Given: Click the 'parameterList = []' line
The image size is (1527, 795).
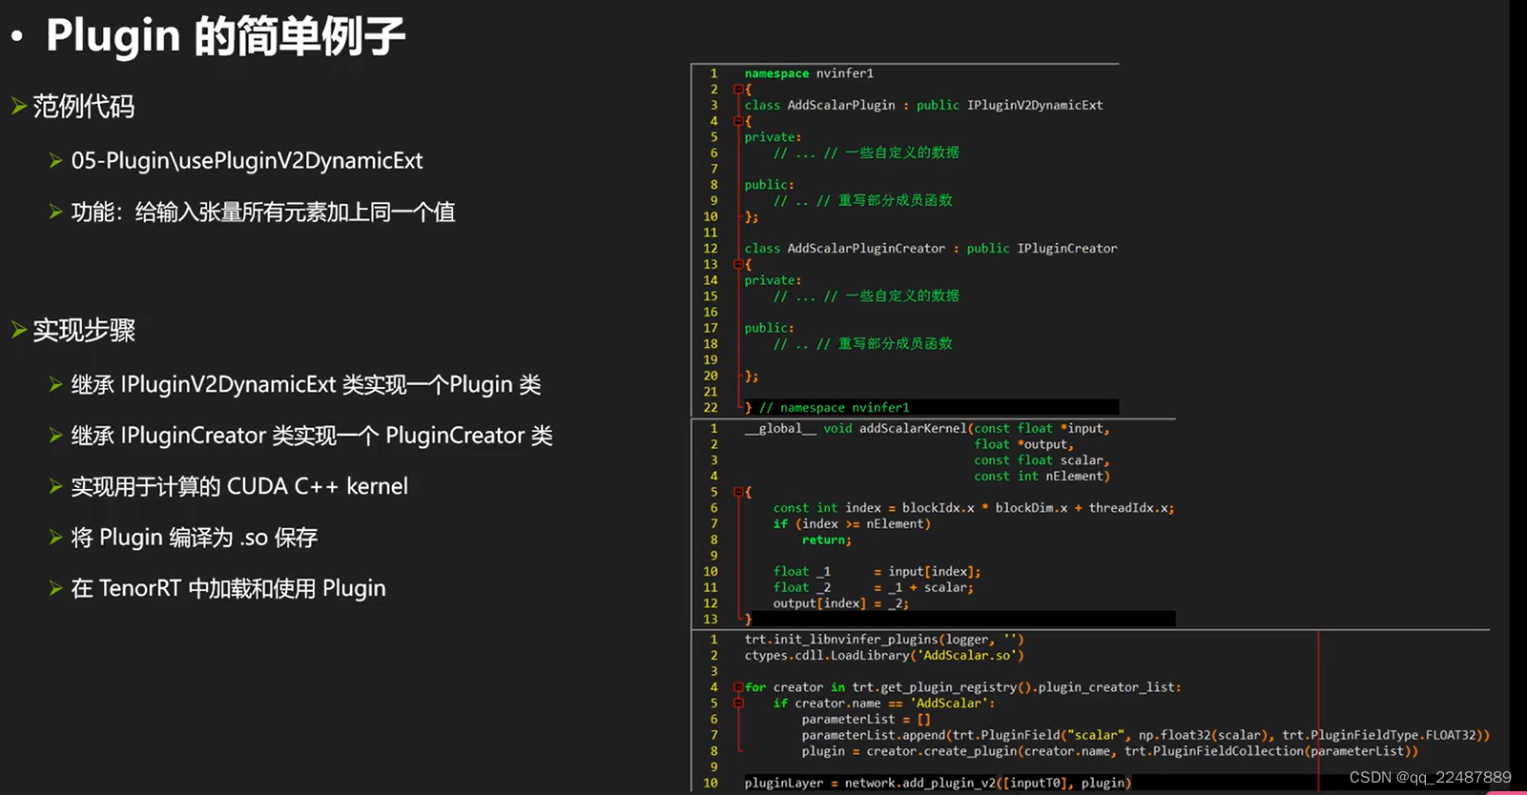Looking at the screenshot, I should coord(866,720).
